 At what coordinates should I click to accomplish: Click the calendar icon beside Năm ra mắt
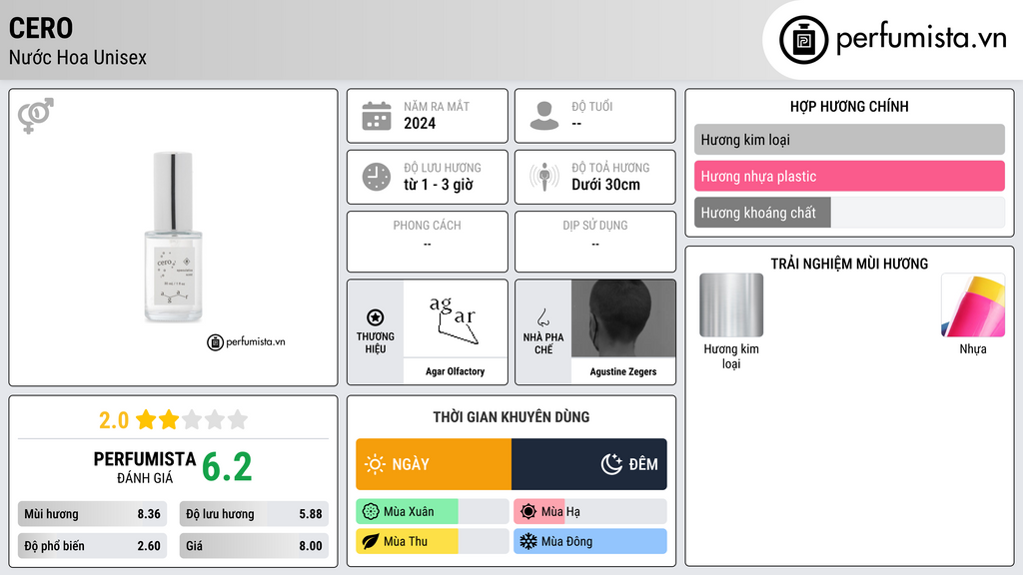coord(377,116)
